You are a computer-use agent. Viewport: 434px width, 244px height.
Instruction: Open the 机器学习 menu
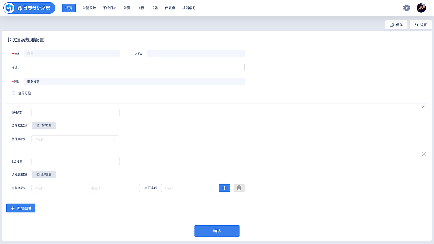pos(189,8)
